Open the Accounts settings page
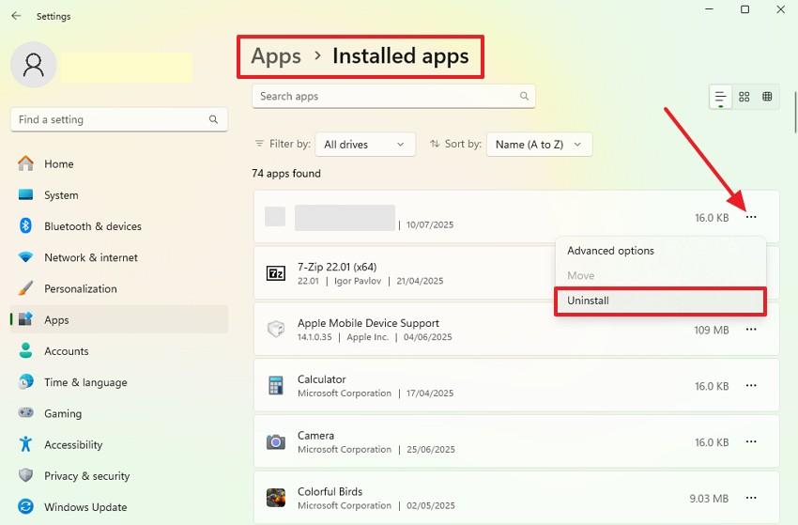 118,351
